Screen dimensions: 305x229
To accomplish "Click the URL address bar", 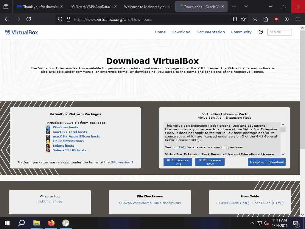I will coord(152,19).
